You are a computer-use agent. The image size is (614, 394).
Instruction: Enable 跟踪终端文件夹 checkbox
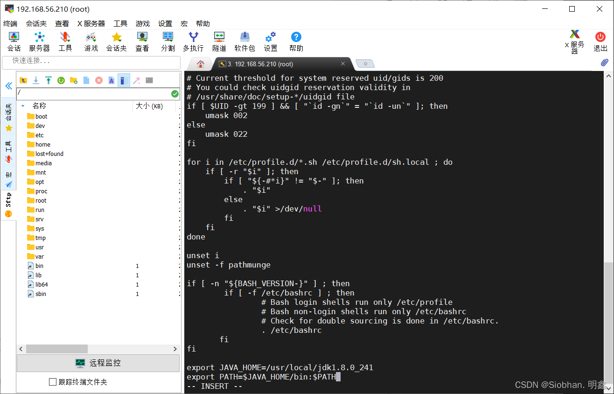coord(53,382)
